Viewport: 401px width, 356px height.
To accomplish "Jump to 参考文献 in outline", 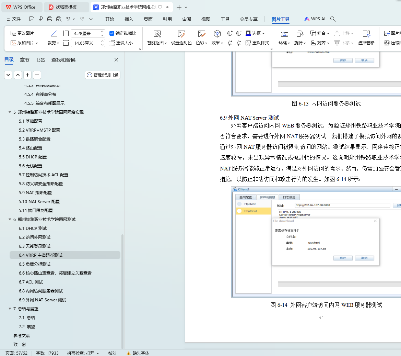I will click(22, 335).
